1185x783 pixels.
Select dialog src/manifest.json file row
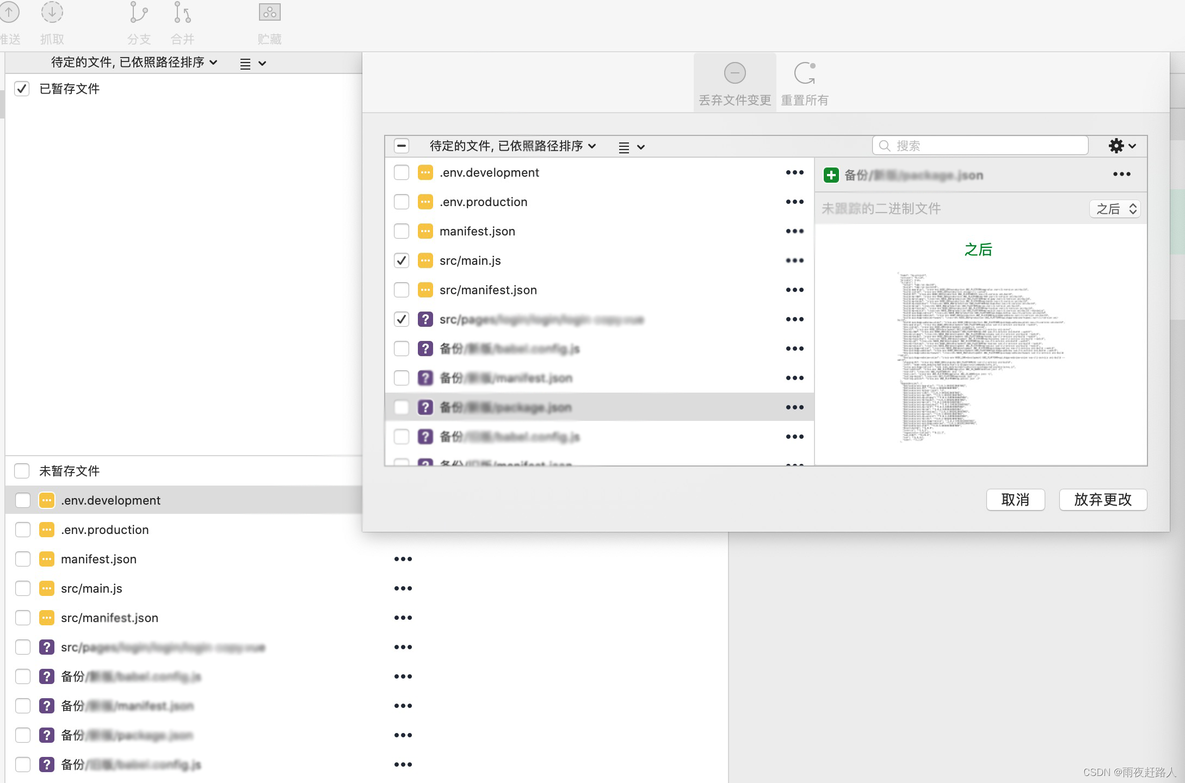(x=599, y=290)
